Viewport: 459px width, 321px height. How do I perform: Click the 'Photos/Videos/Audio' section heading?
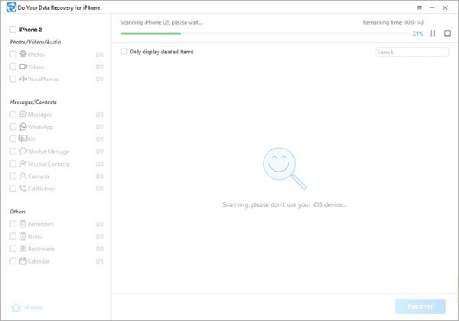click(x=35, y=42)
